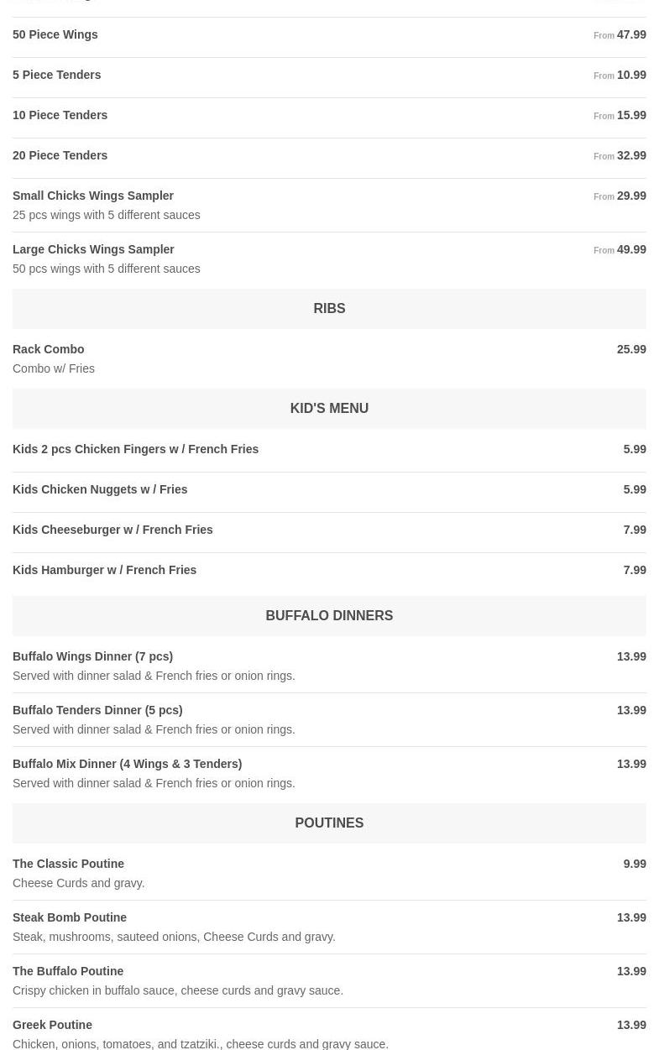This screenshot has height=1050, width=659.
Task: Choose Kids Chicken Nuggets w/ Fries
Action: [100, 490]
